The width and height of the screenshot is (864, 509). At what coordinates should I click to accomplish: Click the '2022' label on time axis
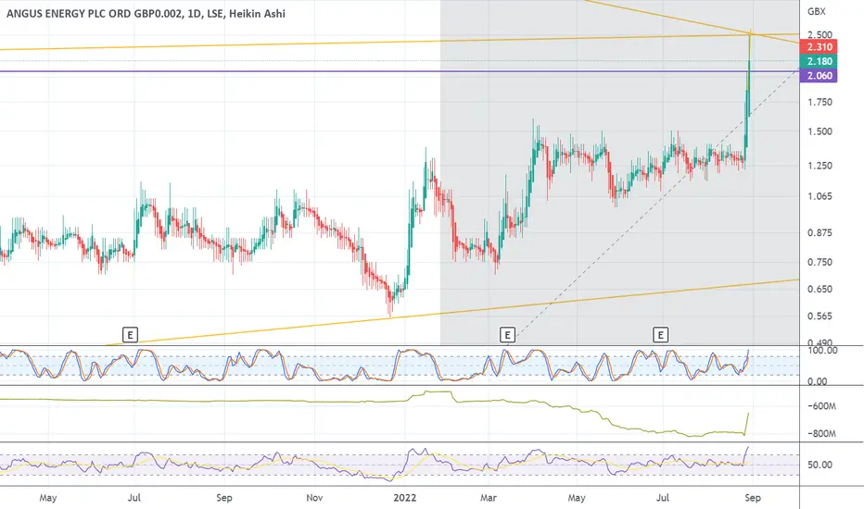[404, 498]
